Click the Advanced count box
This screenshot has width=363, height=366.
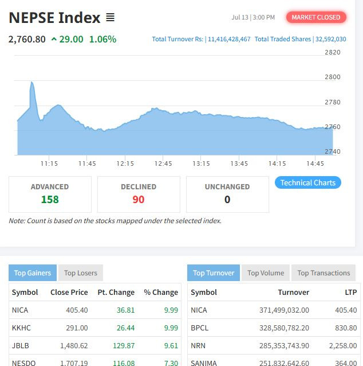click(x=50, y=194)
